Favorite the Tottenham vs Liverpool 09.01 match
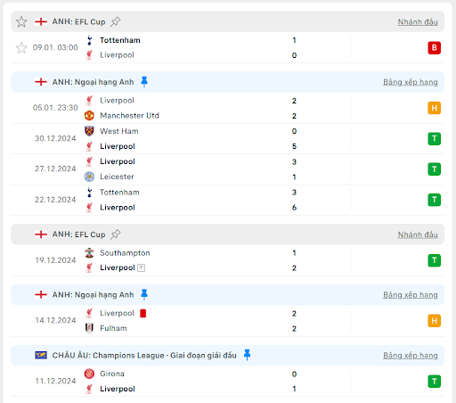Viewport: 456px width, 403px height. pyautogui.click(x=21, y=48)
